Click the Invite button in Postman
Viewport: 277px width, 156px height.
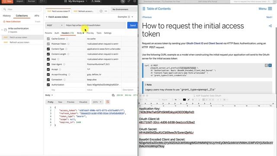[x=96, y=1]
